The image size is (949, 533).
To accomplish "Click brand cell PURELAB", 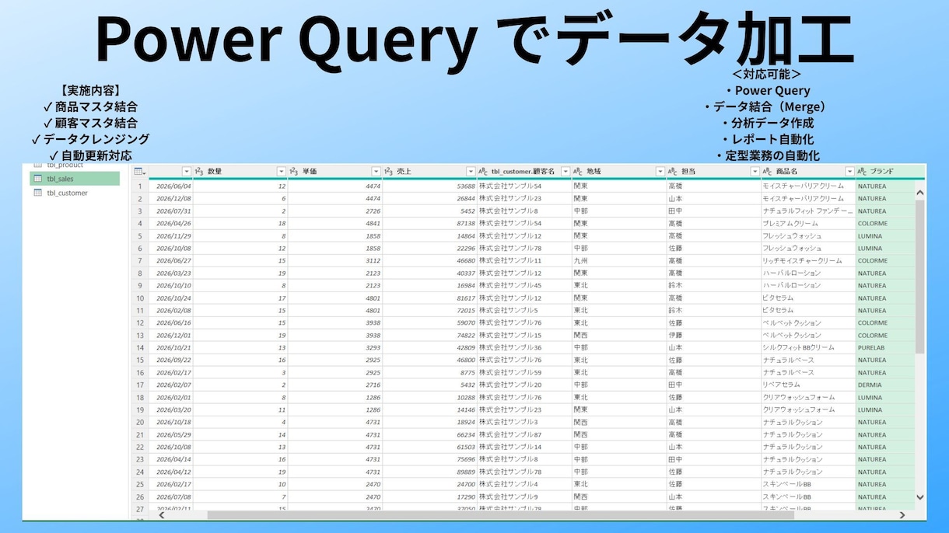I will 885,348.
